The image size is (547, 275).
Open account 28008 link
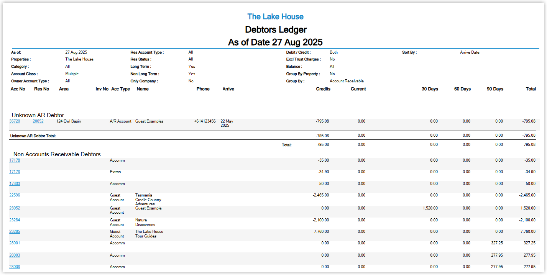tap(15, 267)
